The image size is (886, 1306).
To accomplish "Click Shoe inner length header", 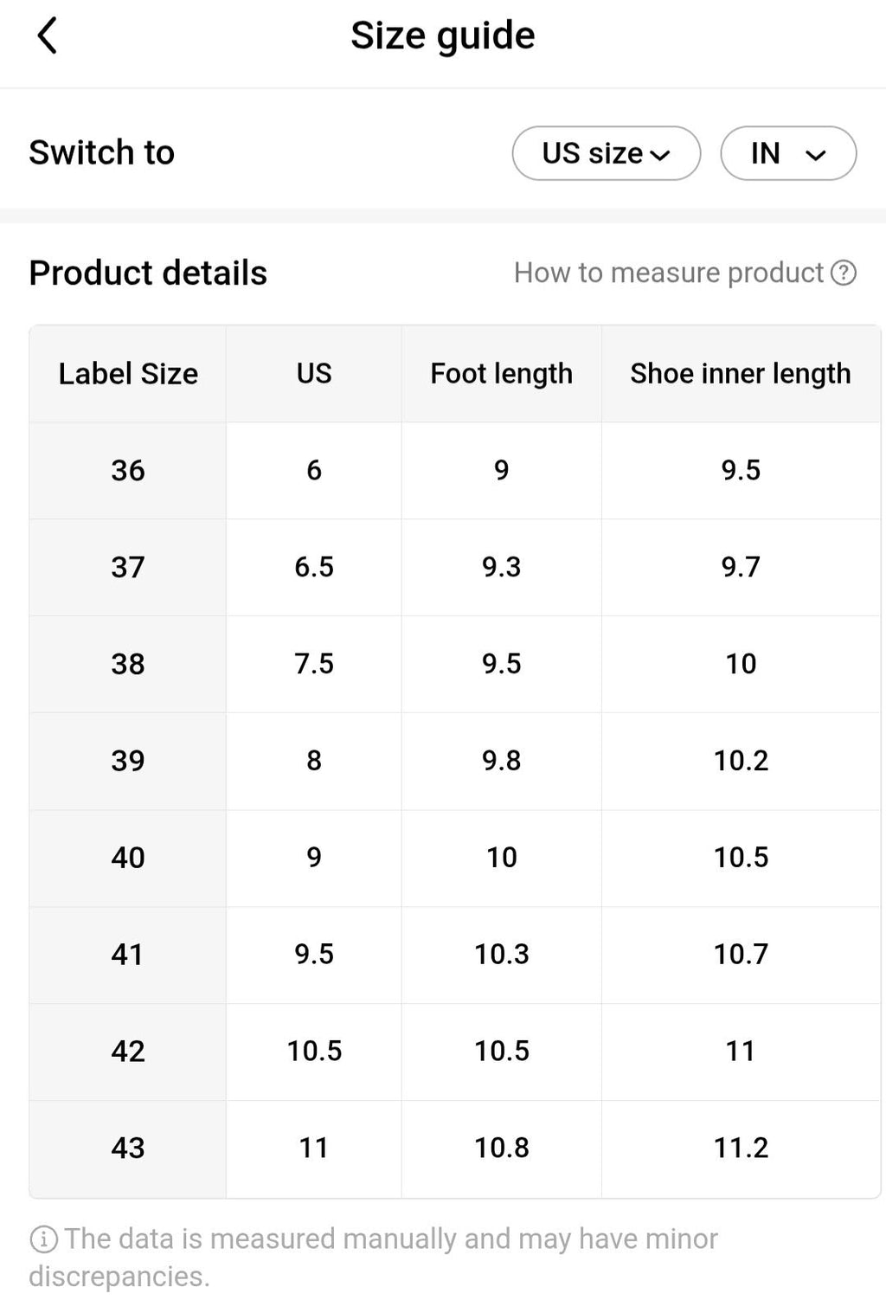I will pos(740,374).
